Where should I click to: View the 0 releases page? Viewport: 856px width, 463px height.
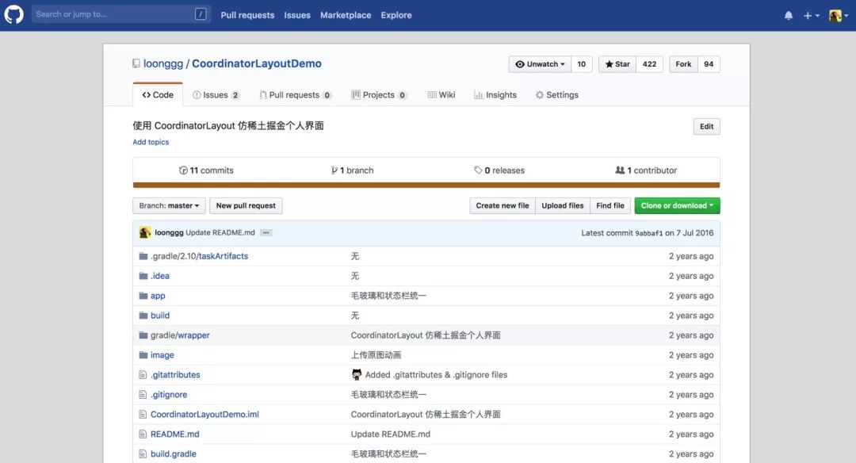pyautogui.click(x=499, y=170)
